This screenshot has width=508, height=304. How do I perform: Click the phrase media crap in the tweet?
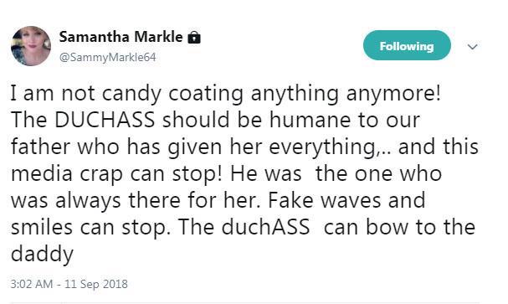(67, 174)
